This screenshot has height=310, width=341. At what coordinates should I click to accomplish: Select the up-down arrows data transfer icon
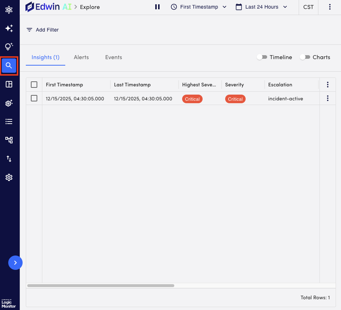(x=9, y=159)
